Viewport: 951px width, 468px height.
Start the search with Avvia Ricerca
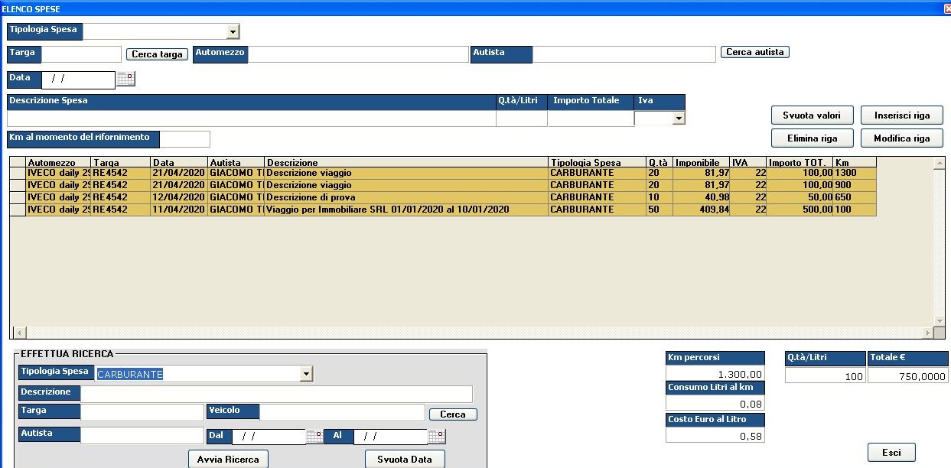pyautogui.click(x=228, y=460)
